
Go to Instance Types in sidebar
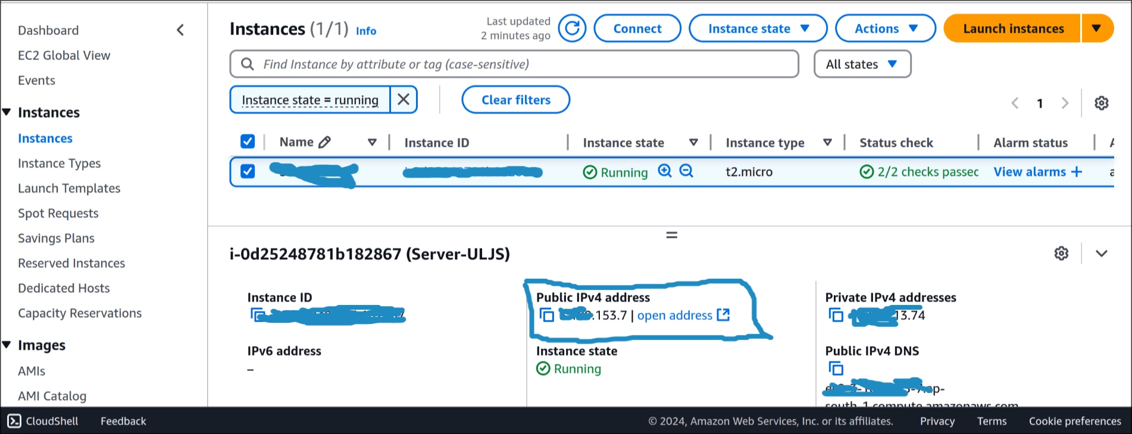coord(60,163)
